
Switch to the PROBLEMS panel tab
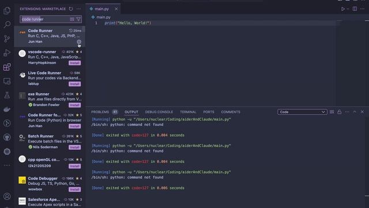(100, 112)
